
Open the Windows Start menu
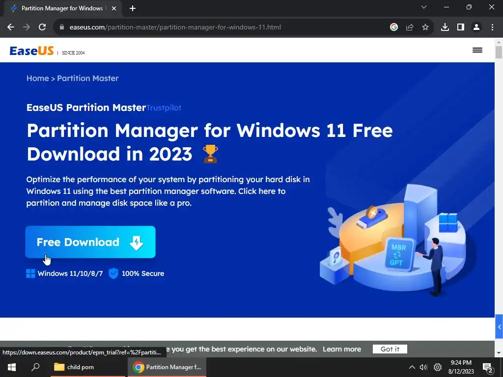point(12,367)
